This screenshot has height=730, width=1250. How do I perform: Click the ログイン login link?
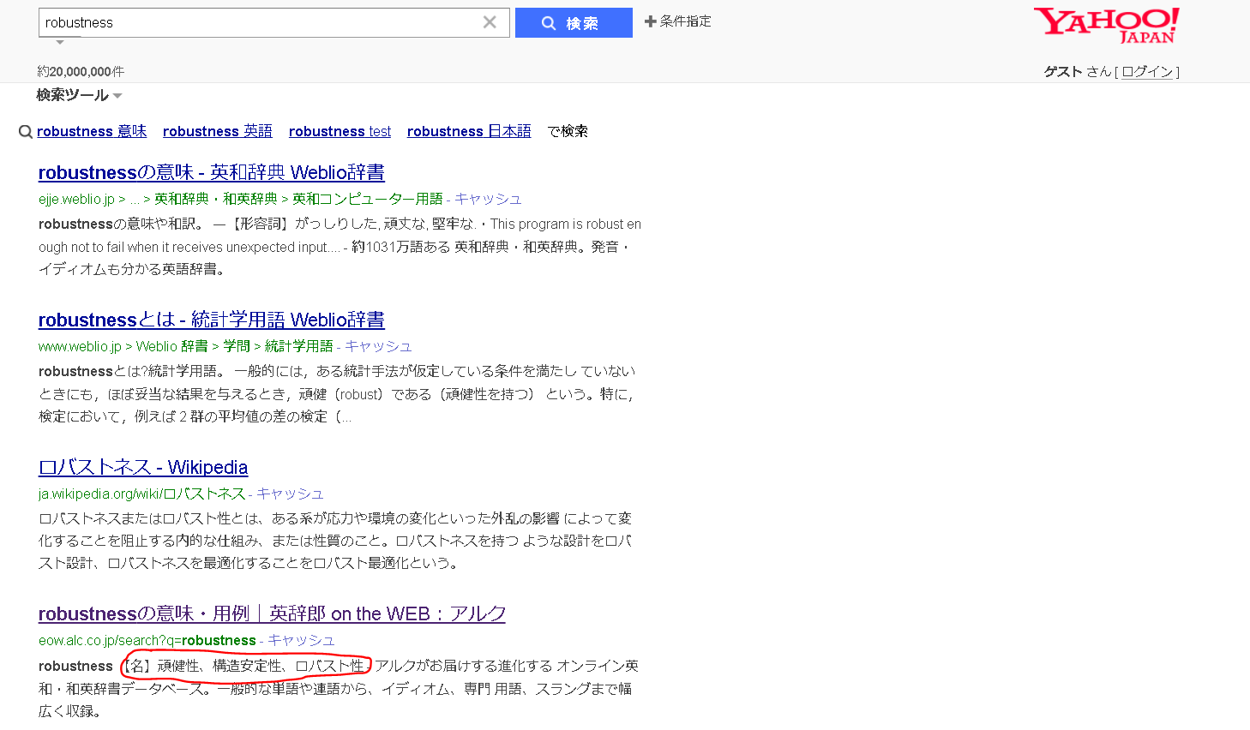1147,72
